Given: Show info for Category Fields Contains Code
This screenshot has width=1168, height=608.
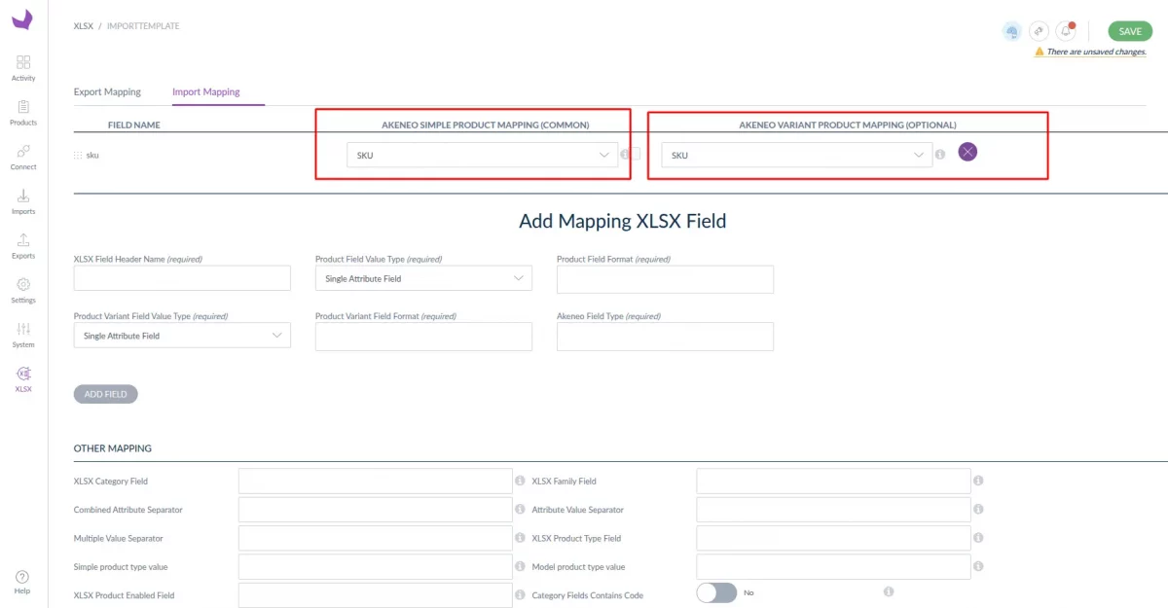Looking at the screenshot, I should tap(889, 591).
